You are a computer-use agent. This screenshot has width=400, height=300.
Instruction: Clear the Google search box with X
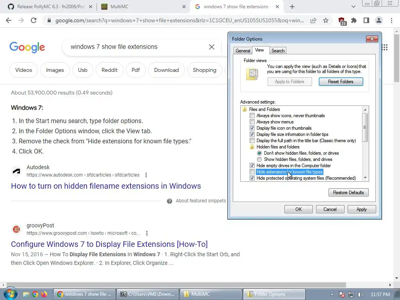click(211, 47)
